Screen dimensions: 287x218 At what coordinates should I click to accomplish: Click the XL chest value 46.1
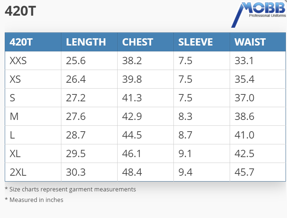click(132, 153)
